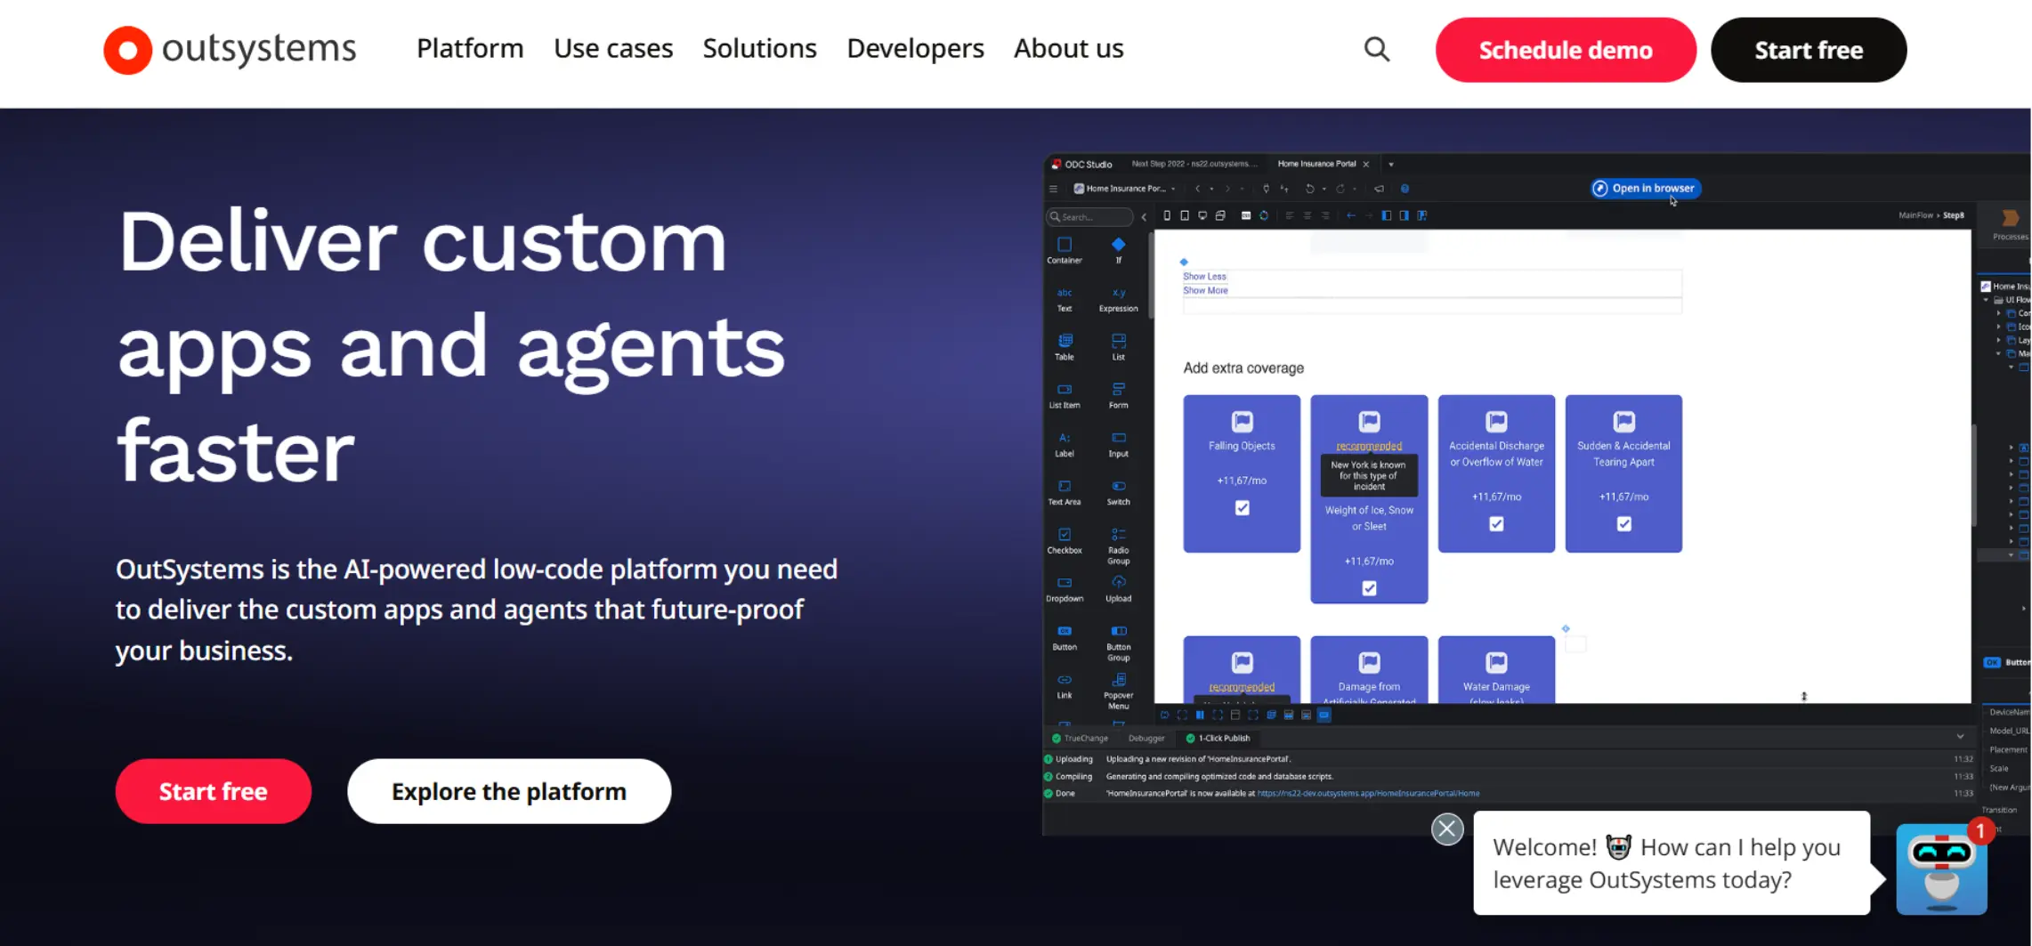2032x946 pixels.
Task: Uncheck Sudden & Accidental Tearing Apart coverage
Action: (x=1623, y=524)
